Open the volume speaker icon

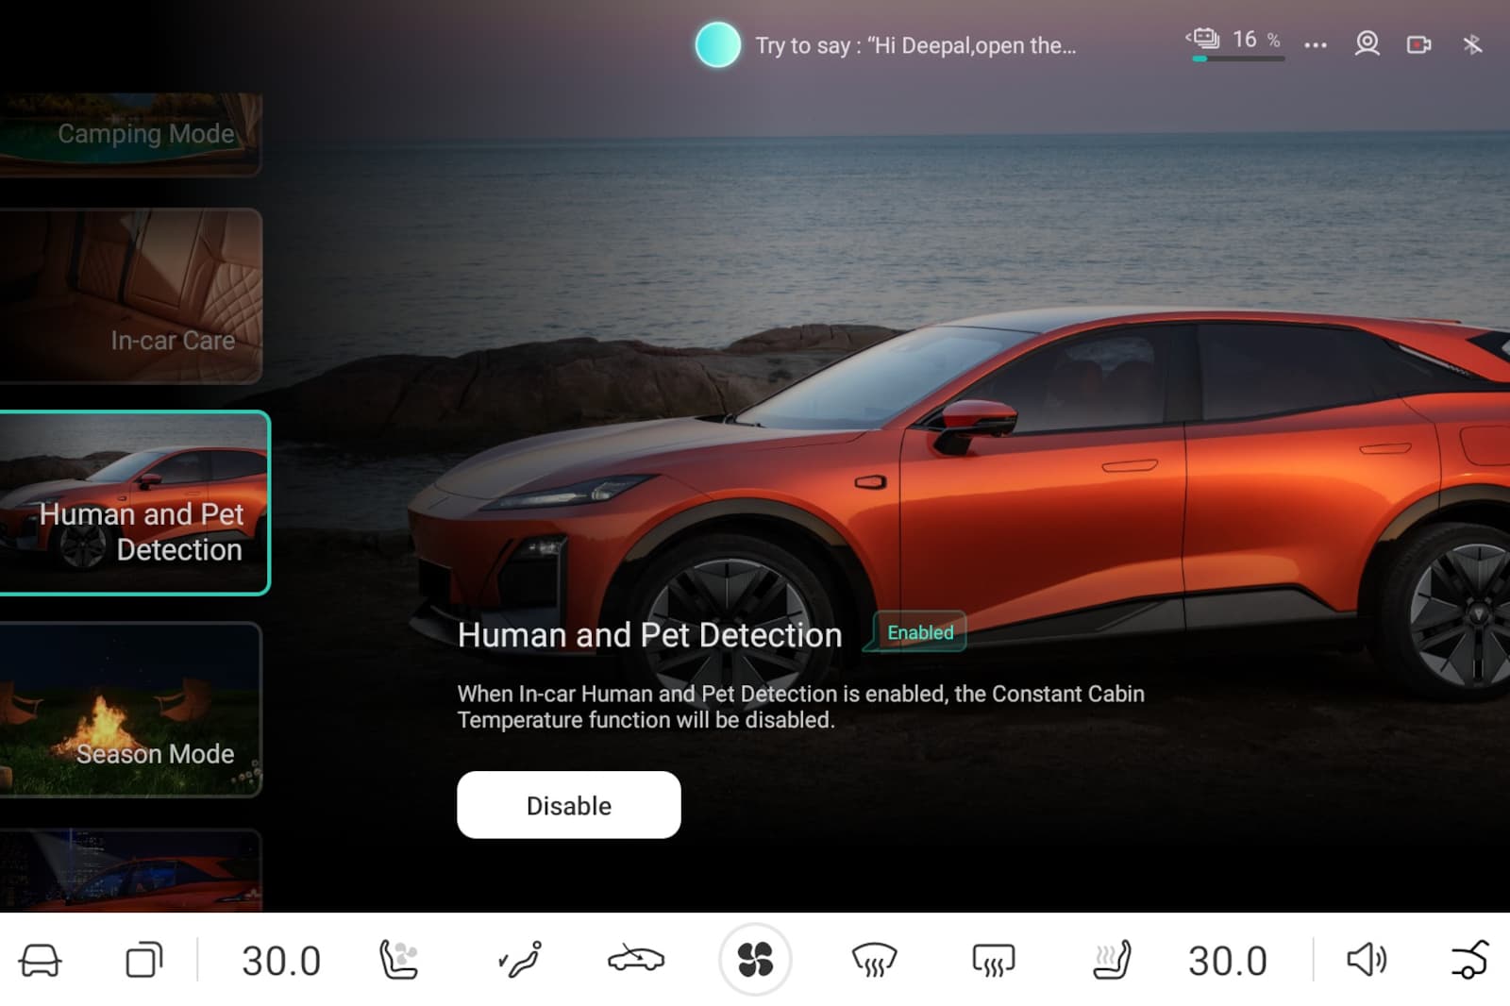click(x=1365, y=960)
